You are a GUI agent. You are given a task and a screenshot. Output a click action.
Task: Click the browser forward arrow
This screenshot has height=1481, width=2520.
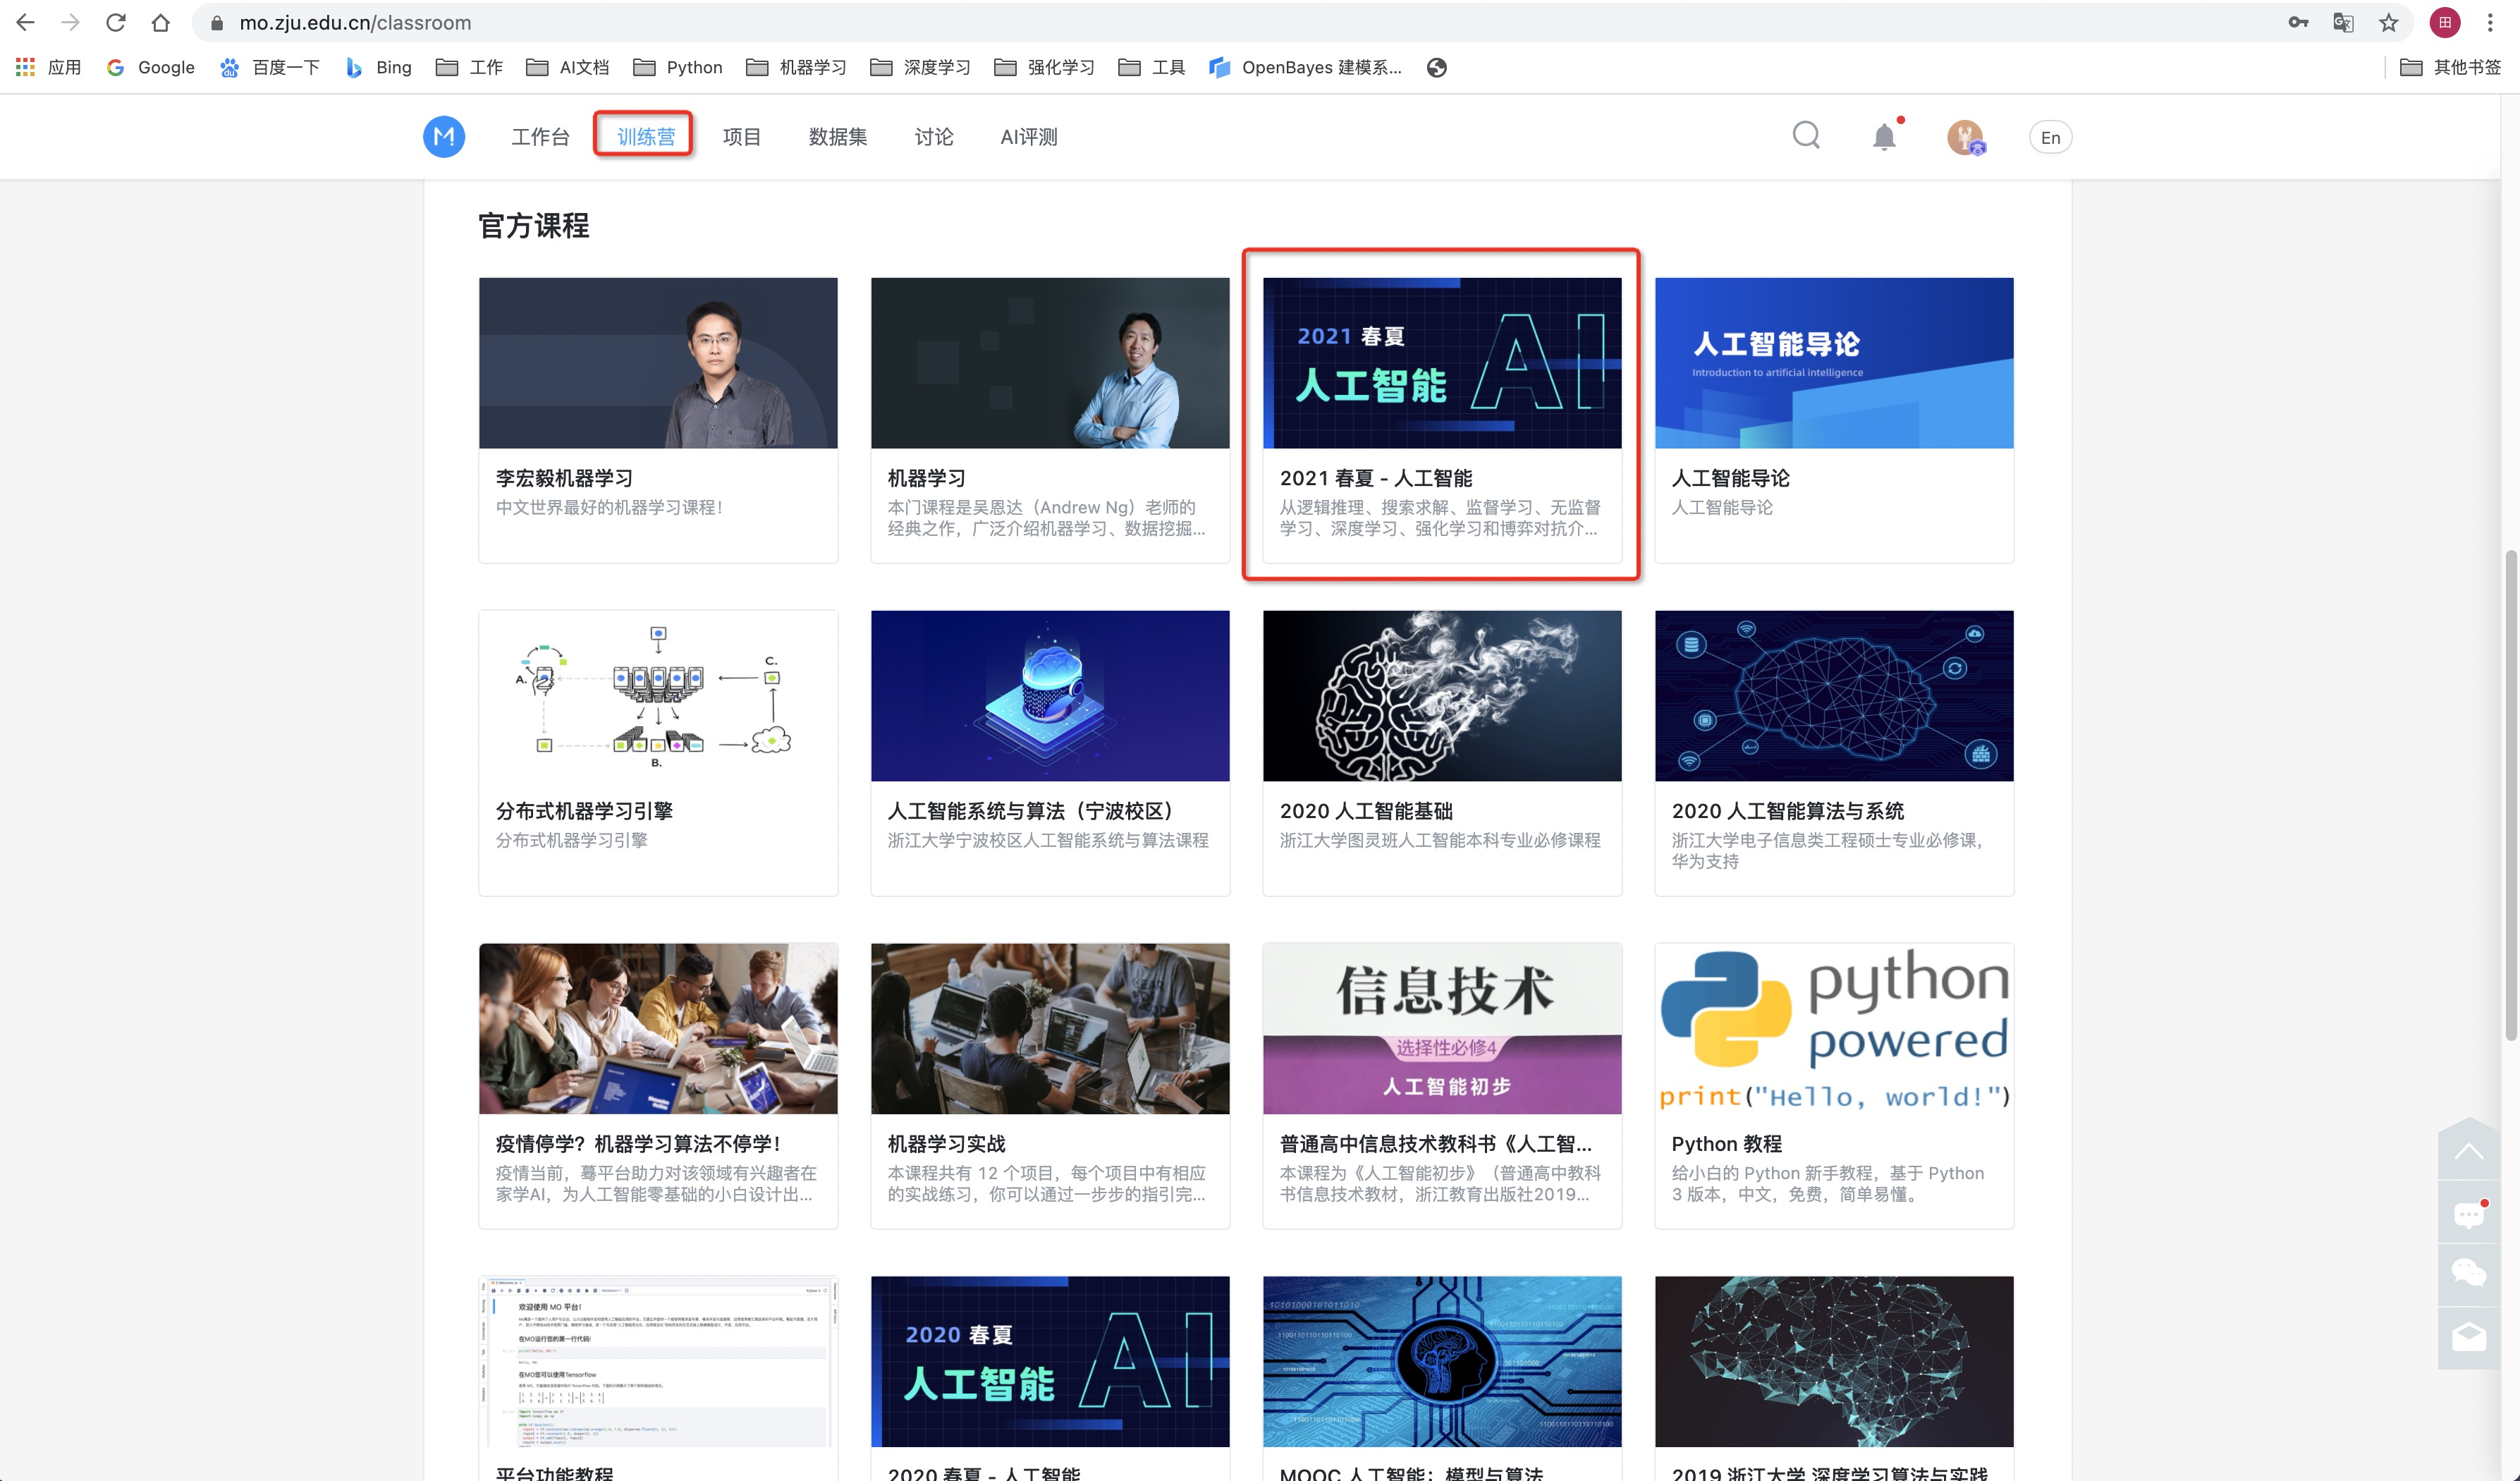coord(70,22)
